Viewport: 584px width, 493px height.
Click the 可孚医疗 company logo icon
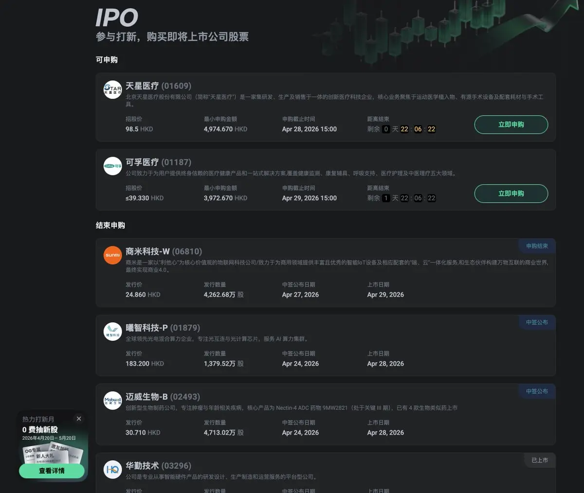tap(112, 166)
